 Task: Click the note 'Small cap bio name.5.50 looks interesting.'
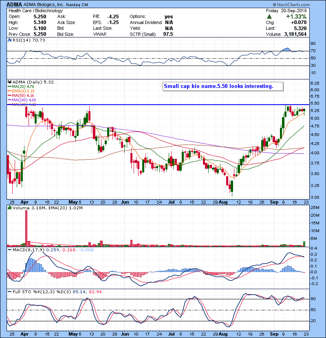pyautogui.click(x=218, y=86)
